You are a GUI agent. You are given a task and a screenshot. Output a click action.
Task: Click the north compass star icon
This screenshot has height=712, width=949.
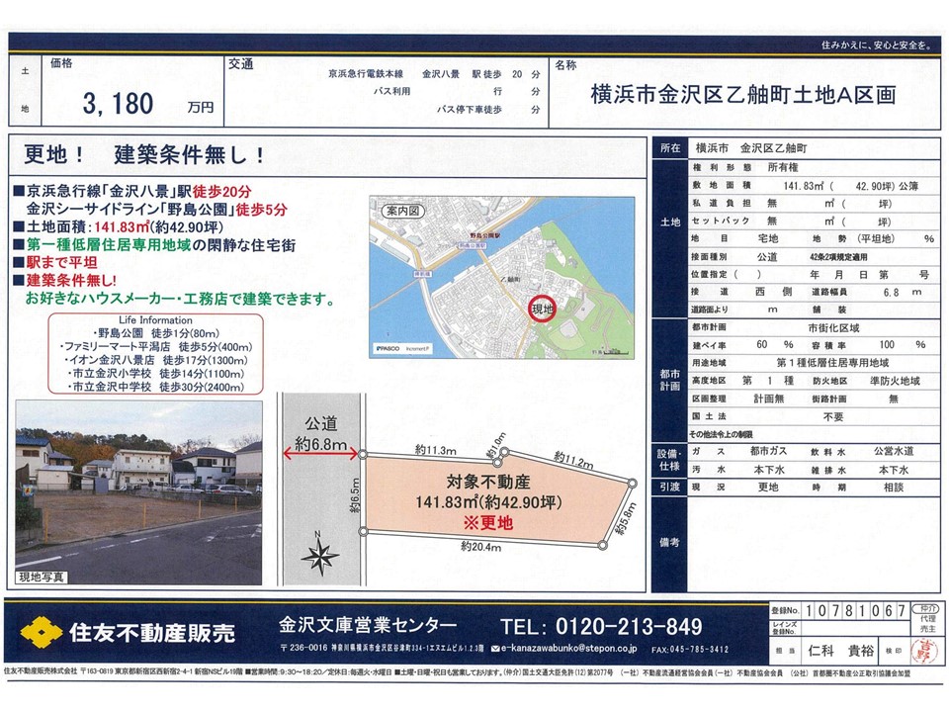pyautogui.click(x=319, y=556)
